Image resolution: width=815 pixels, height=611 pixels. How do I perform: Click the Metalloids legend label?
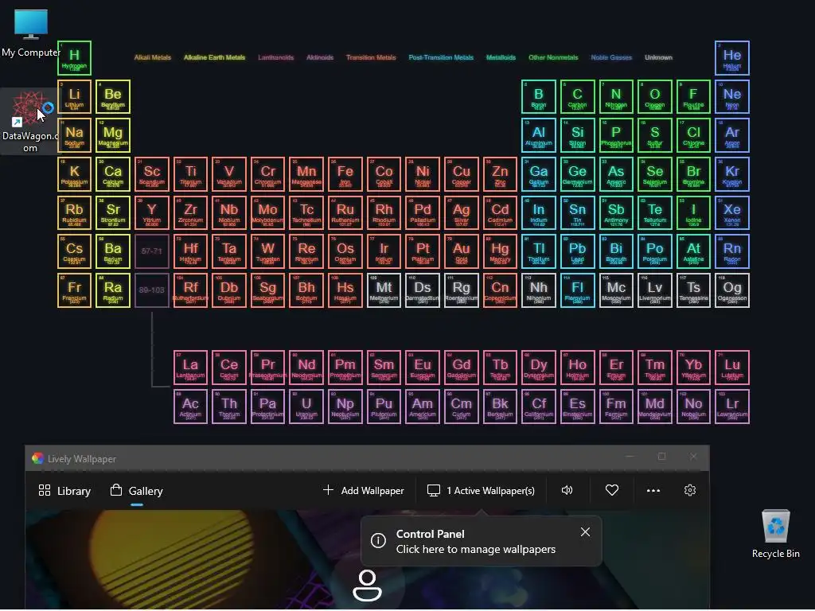coord(501,57)
